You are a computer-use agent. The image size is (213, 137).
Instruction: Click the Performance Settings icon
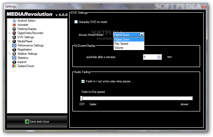[x=14, y=45]
